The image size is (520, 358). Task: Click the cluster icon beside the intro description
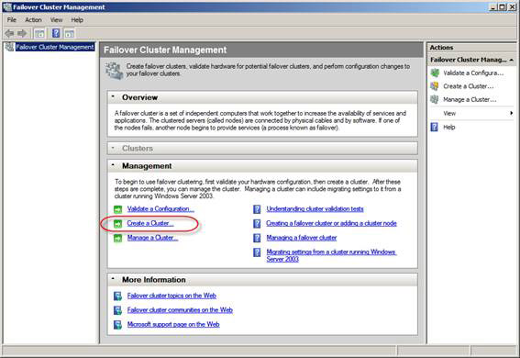coord(115,71)
